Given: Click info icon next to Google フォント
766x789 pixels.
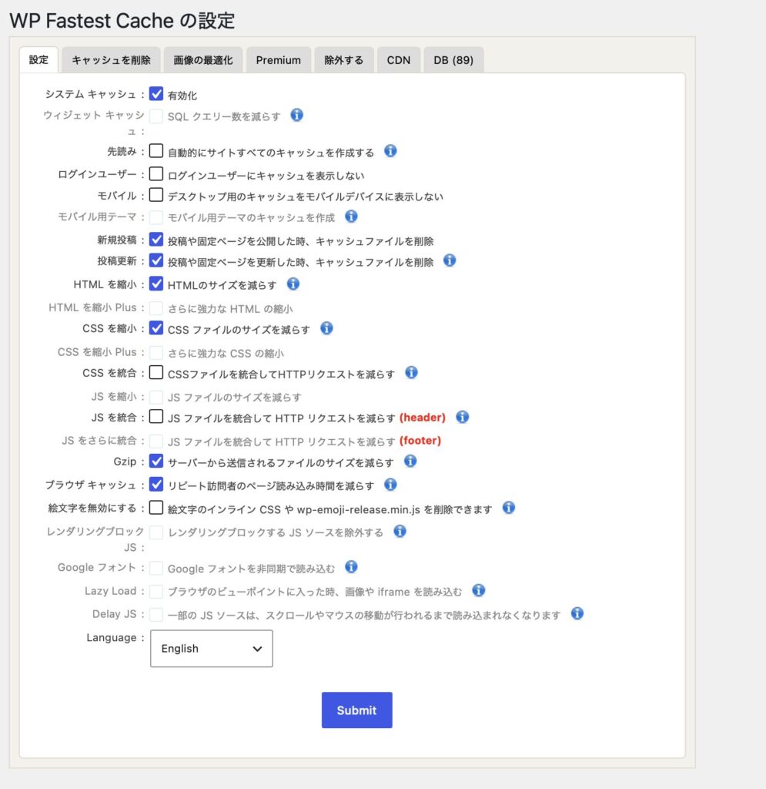Looking at the screenshot, I should point(351,567).
